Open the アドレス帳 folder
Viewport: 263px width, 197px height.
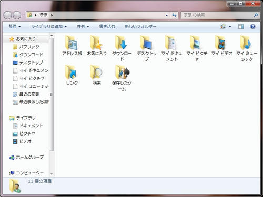tap(72, 46)
